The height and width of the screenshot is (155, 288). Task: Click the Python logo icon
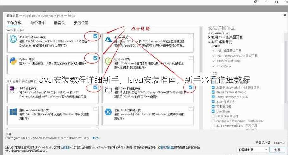pyautogui.click(x=13, y=61)
